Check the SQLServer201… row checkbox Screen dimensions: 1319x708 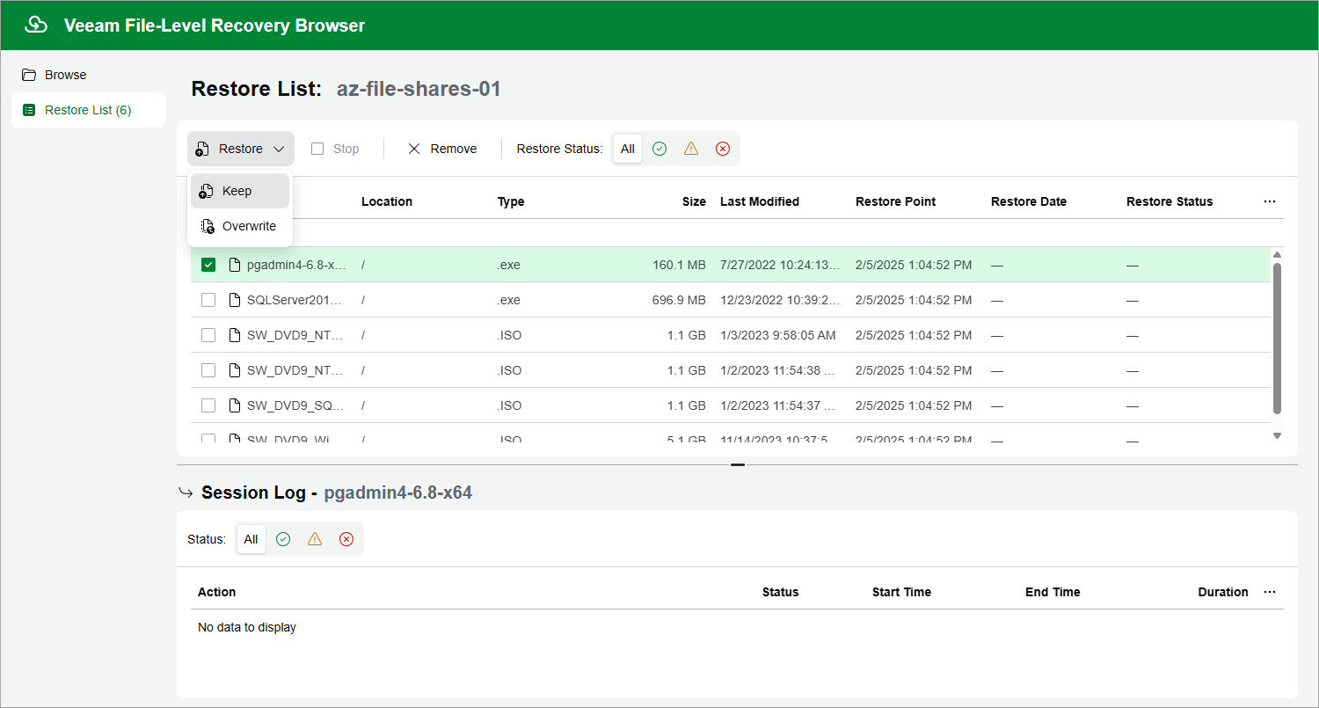tap(208, 300)
